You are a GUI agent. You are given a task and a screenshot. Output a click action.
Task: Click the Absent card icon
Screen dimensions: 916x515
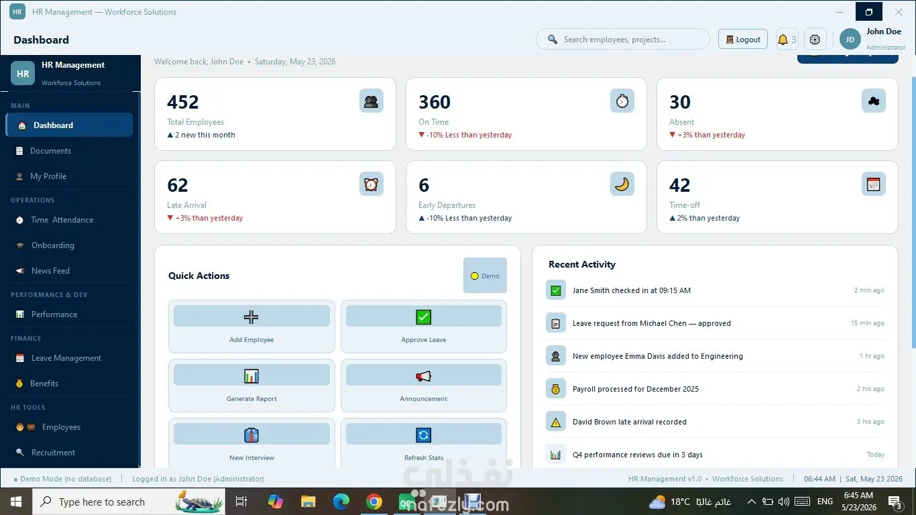click(873, 101)
